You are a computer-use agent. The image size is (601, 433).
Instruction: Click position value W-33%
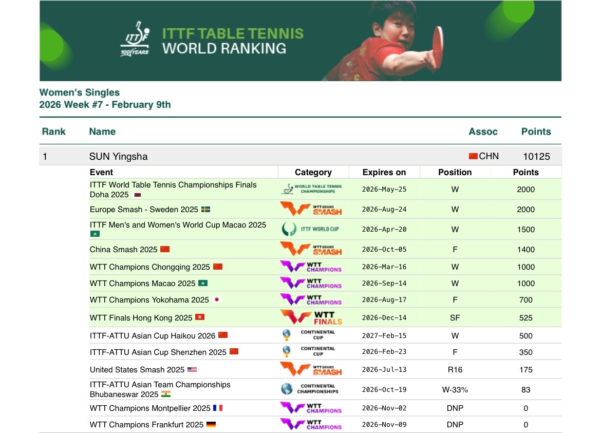click(455, 390)
